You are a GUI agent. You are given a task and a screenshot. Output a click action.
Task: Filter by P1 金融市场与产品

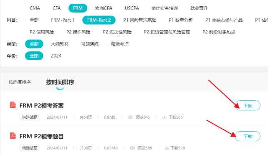click(224, 20)
